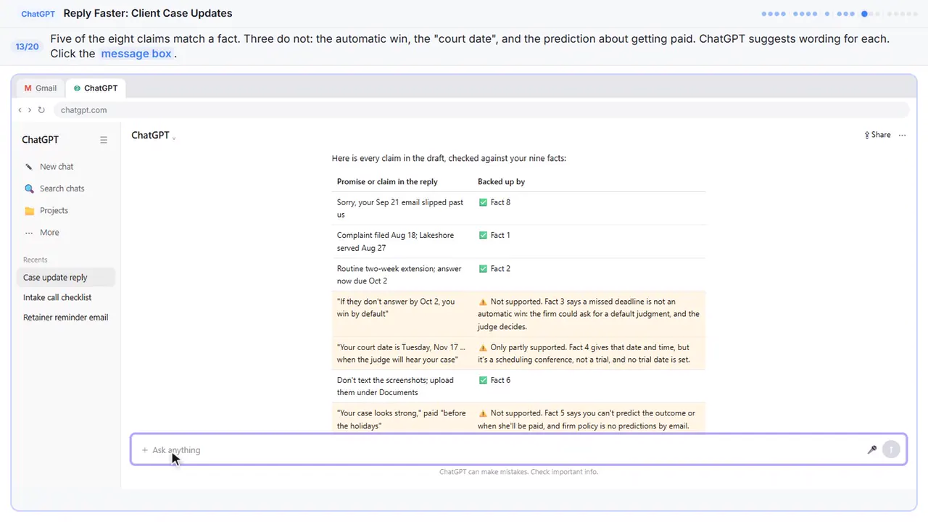Click the More ellipsis icon in sidebar
The height and width of the screenshot is (522, 928).
coord(29,233)
